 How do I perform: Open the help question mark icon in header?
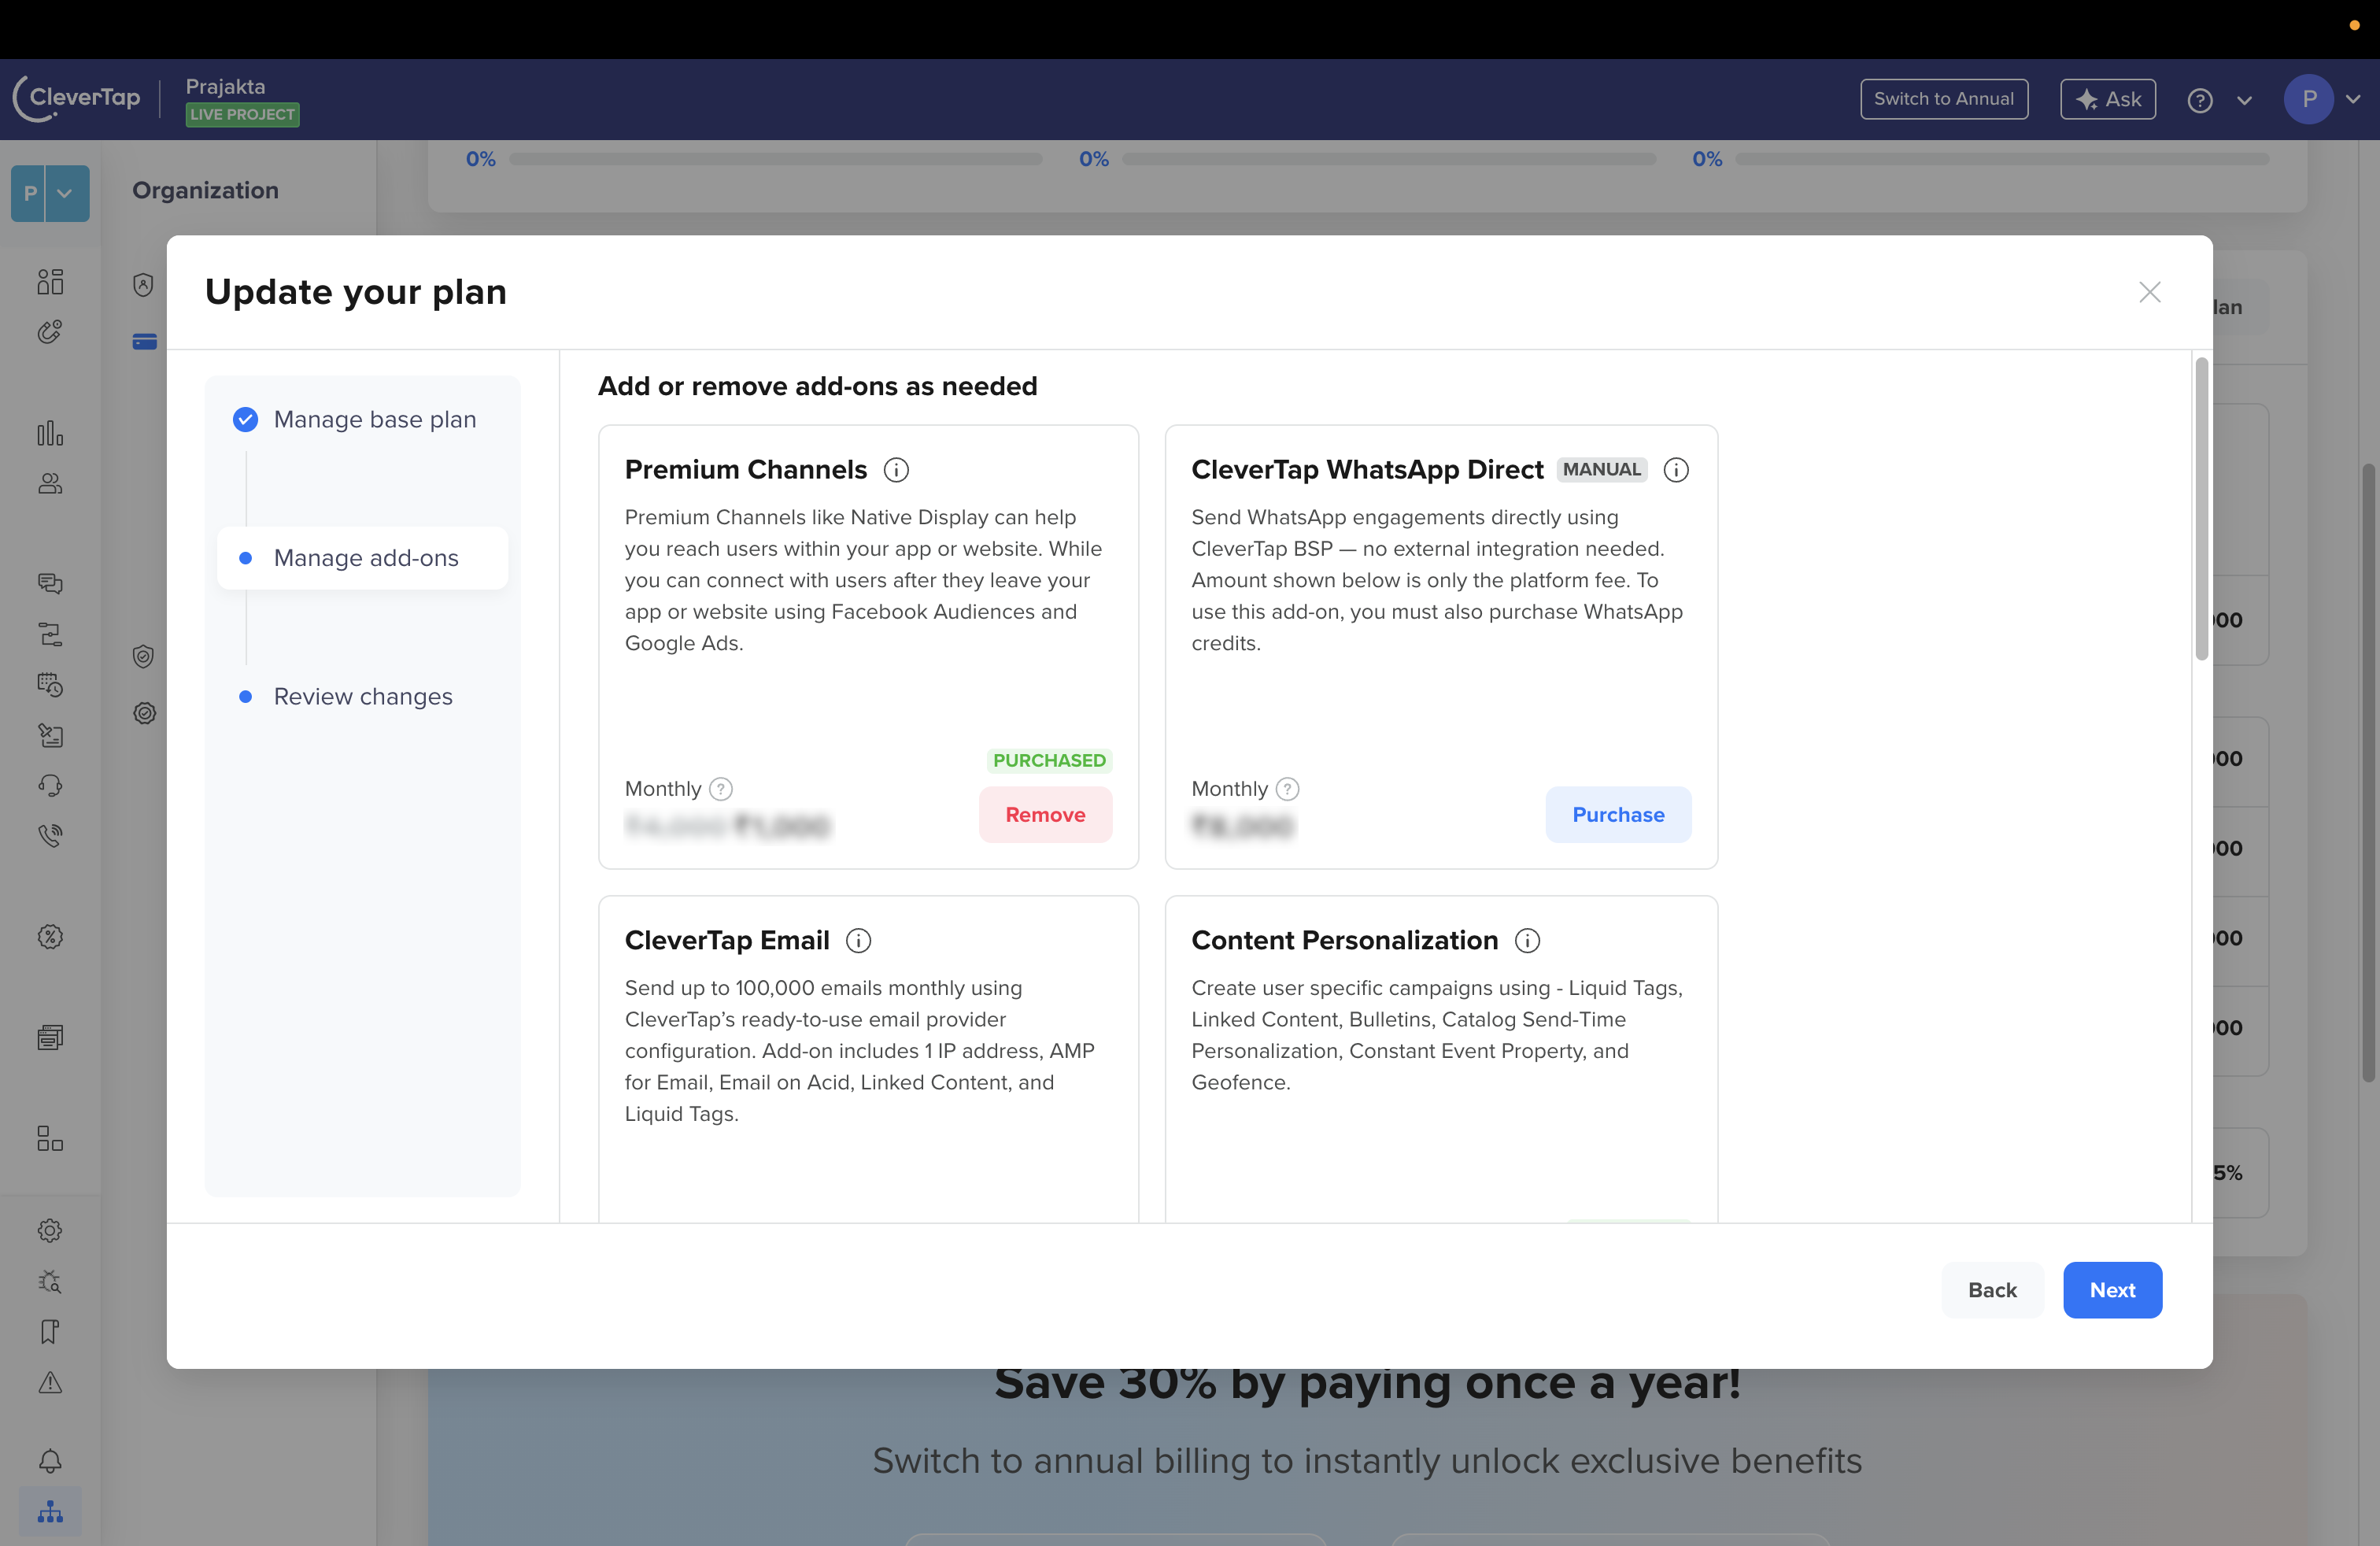[x=2199, y=100]
